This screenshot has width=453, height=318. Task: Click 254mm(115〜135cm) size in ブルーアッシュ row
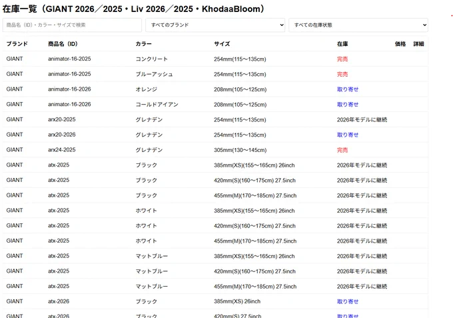tap(240, 74)
